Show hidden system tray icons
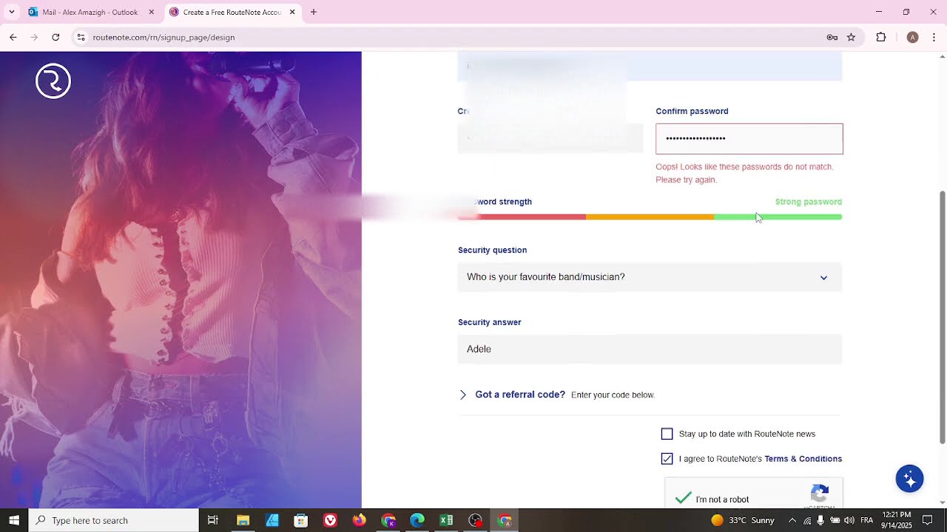This screenshot has height=532, width=947. click(x=792, y=520)
